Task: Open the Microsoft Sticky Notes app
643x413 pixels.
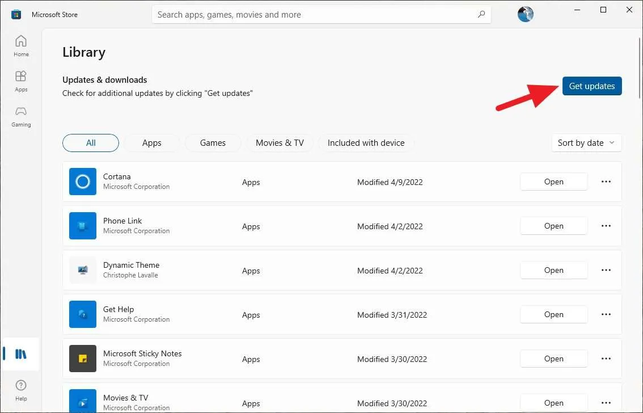Action: point(553,359)
